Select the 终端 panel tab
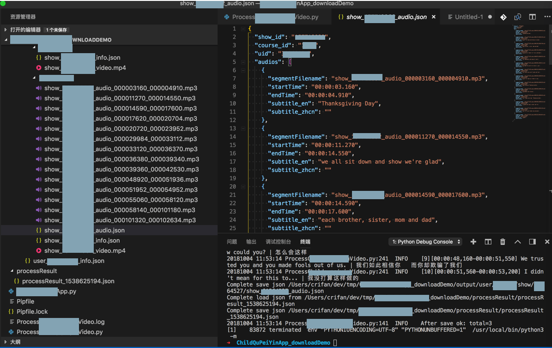 coord(305,242)
